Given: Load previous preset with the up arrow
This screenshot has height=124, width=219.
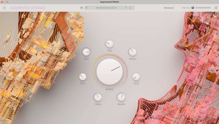Looking at the screenshot, I should tap(126, 8).
